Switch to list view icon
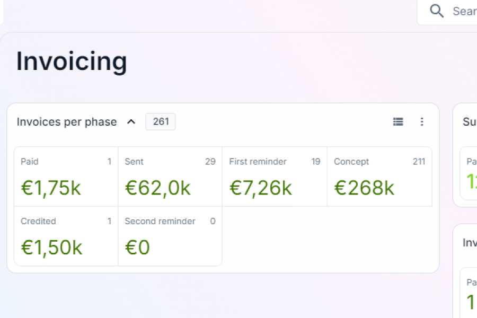The width and height of the screenshot is (477, 318). (x=398, y=122)
